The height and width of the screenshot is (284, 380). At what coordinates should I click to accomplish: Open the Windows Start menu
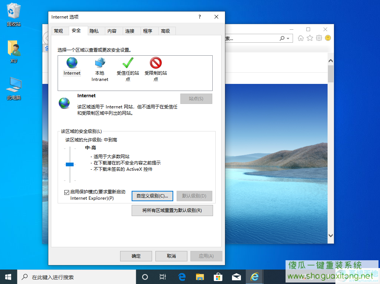pyautogui.click(x=8, y=277)
